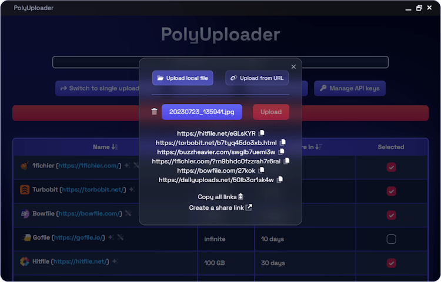
Task: Click the Gofile host logo
Action: (x=26, y=237)
